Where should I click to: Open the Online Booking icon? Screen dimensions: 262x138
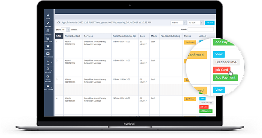click(x=48, y=77)
